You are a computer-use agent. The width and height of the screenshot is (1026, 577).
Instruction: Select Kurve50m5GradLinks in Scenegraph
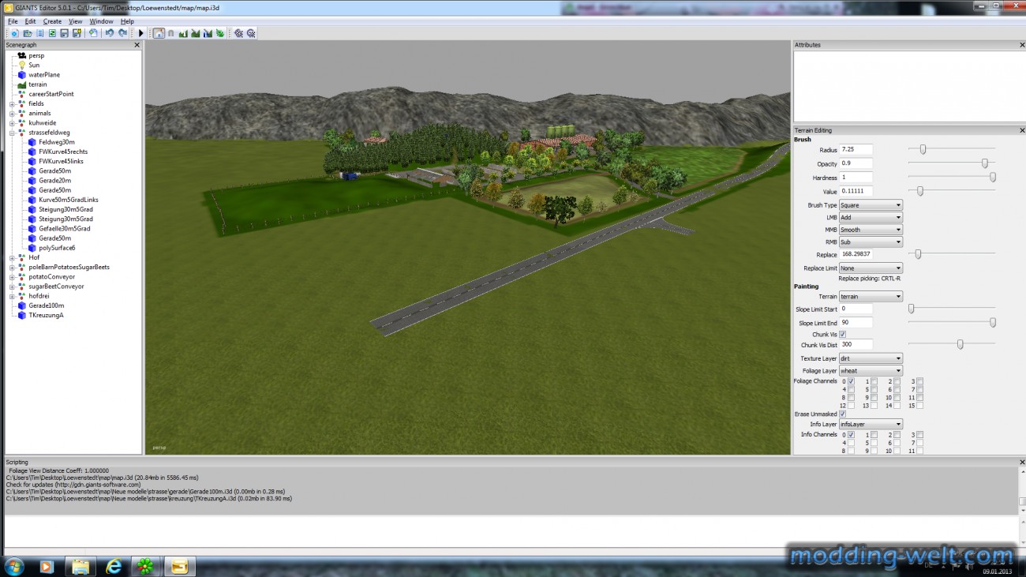coord(69,200)
